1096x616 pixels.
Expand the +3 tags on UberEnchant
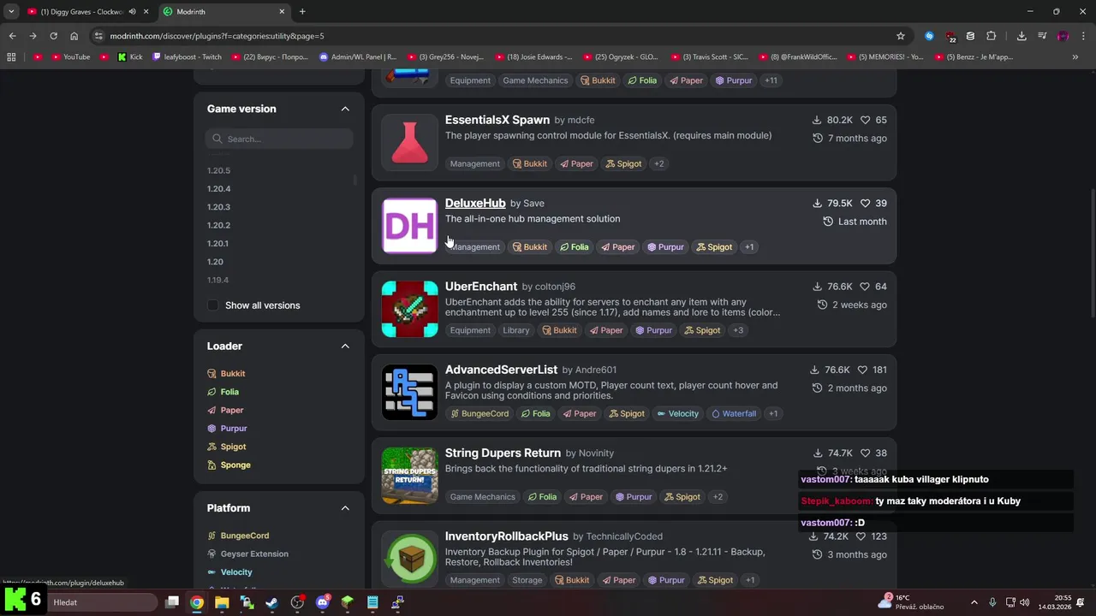click(738, 330)
